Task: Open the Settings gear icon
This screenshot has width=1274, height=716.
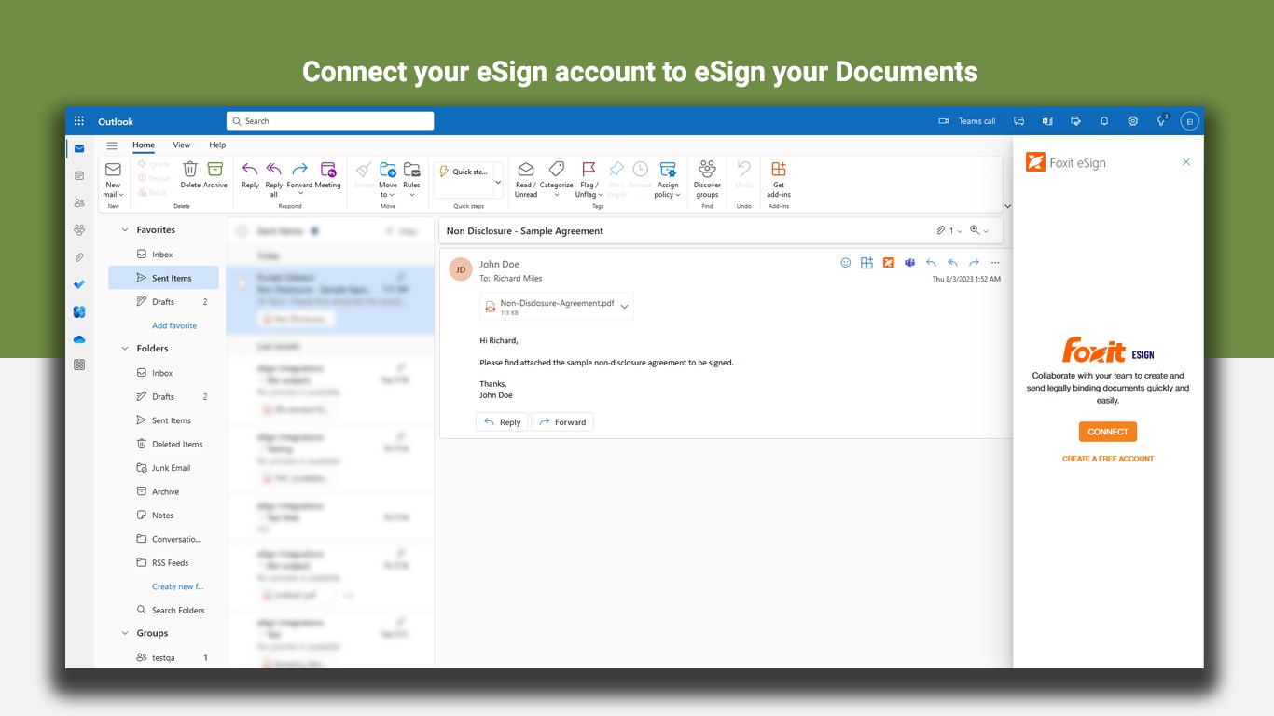Action: [1133, 121]
